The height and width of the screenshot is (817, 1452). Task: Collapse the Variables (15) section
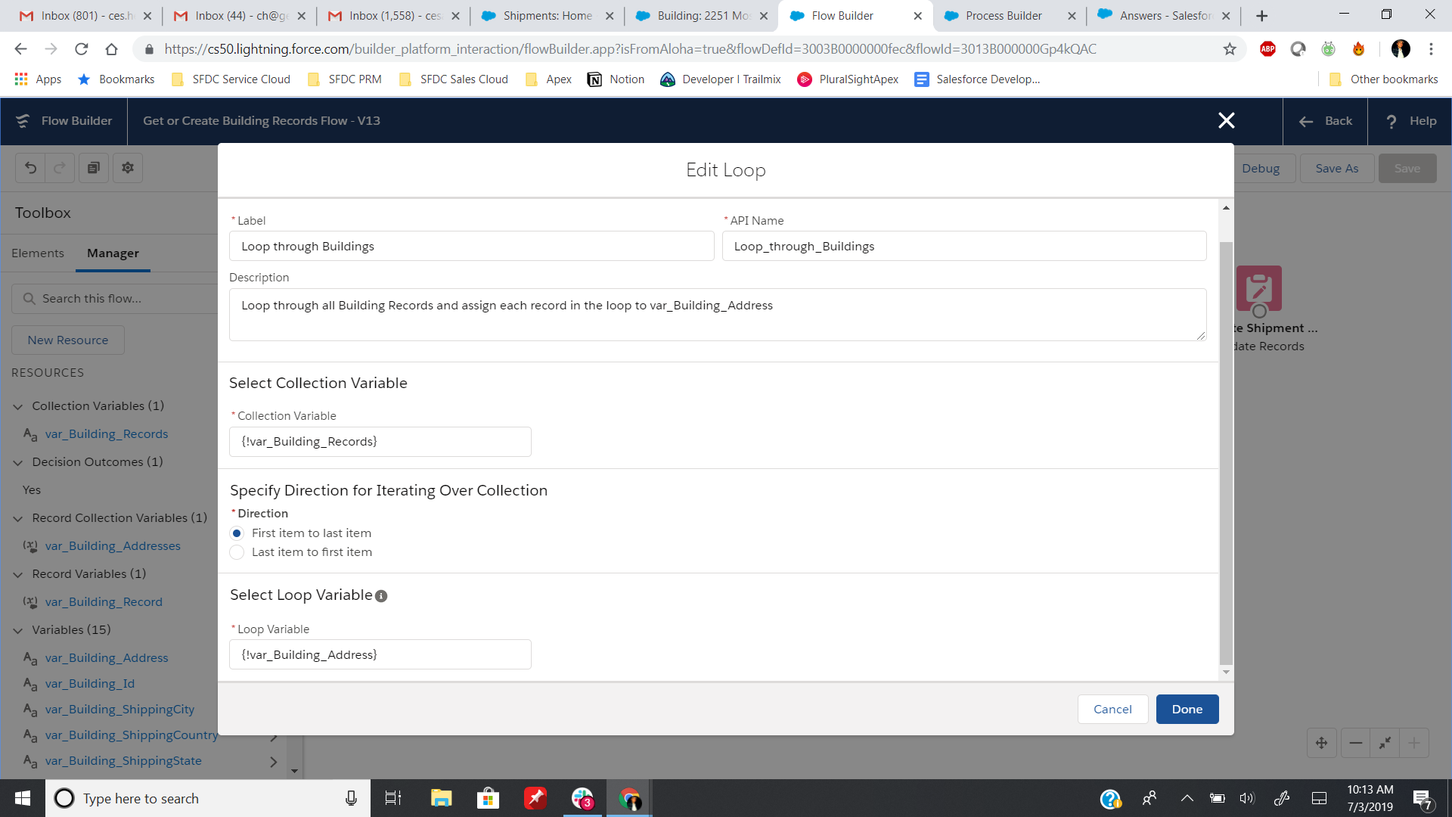click(18, 630)
